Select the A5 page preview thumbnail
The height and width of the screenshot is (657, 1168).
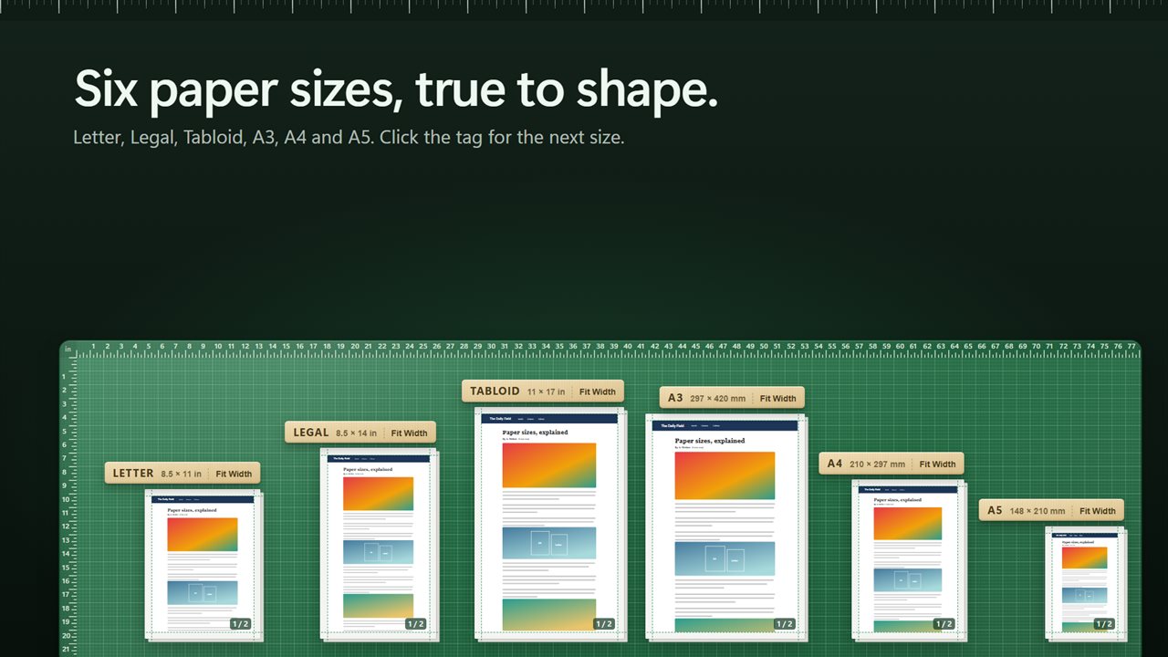point(1084,582)
